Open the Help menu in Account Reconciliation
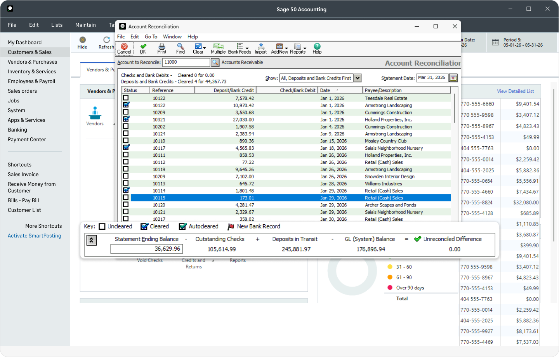 click(x=193, y=36)
